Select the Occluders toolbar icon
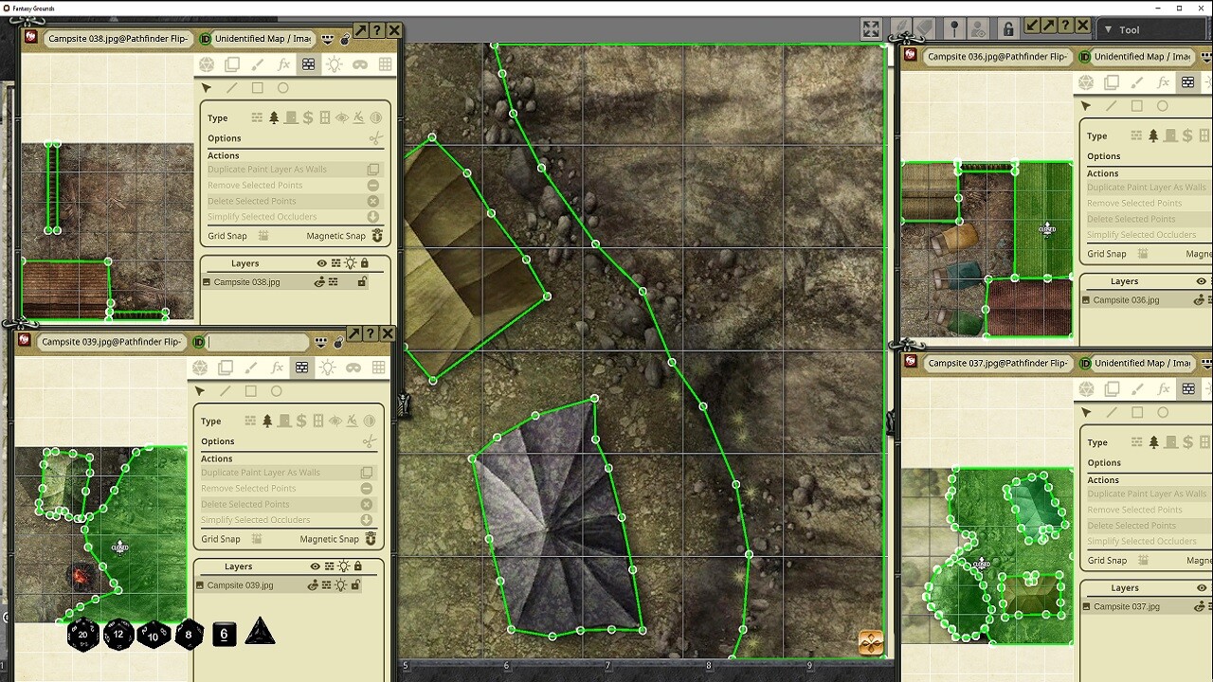Image resolution: width=1213 pixels, height=682 pixels. (308, 63)
